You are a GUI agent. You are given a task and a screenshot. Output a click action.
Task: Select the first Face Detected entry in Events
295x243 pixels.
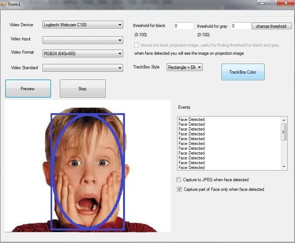[191, 119]
